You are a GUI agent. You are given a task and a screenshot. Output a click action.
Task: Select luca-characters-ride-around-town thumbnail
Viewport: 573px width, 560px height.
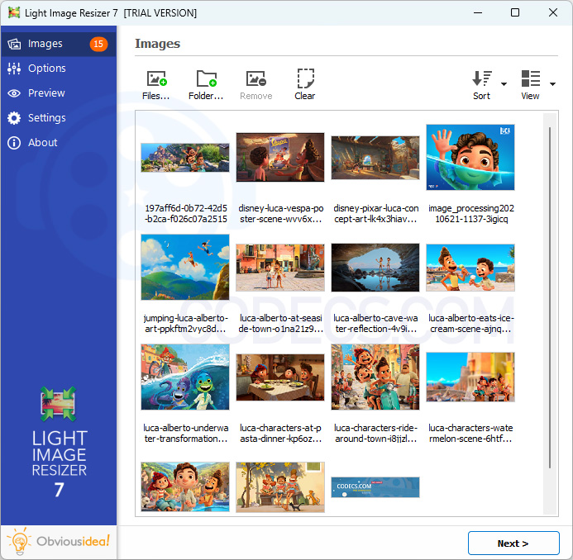(375, 377)
